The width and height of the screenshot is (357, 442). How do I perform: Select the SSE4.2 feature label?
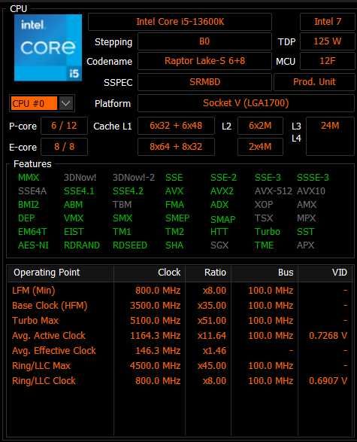pos(128,191)
